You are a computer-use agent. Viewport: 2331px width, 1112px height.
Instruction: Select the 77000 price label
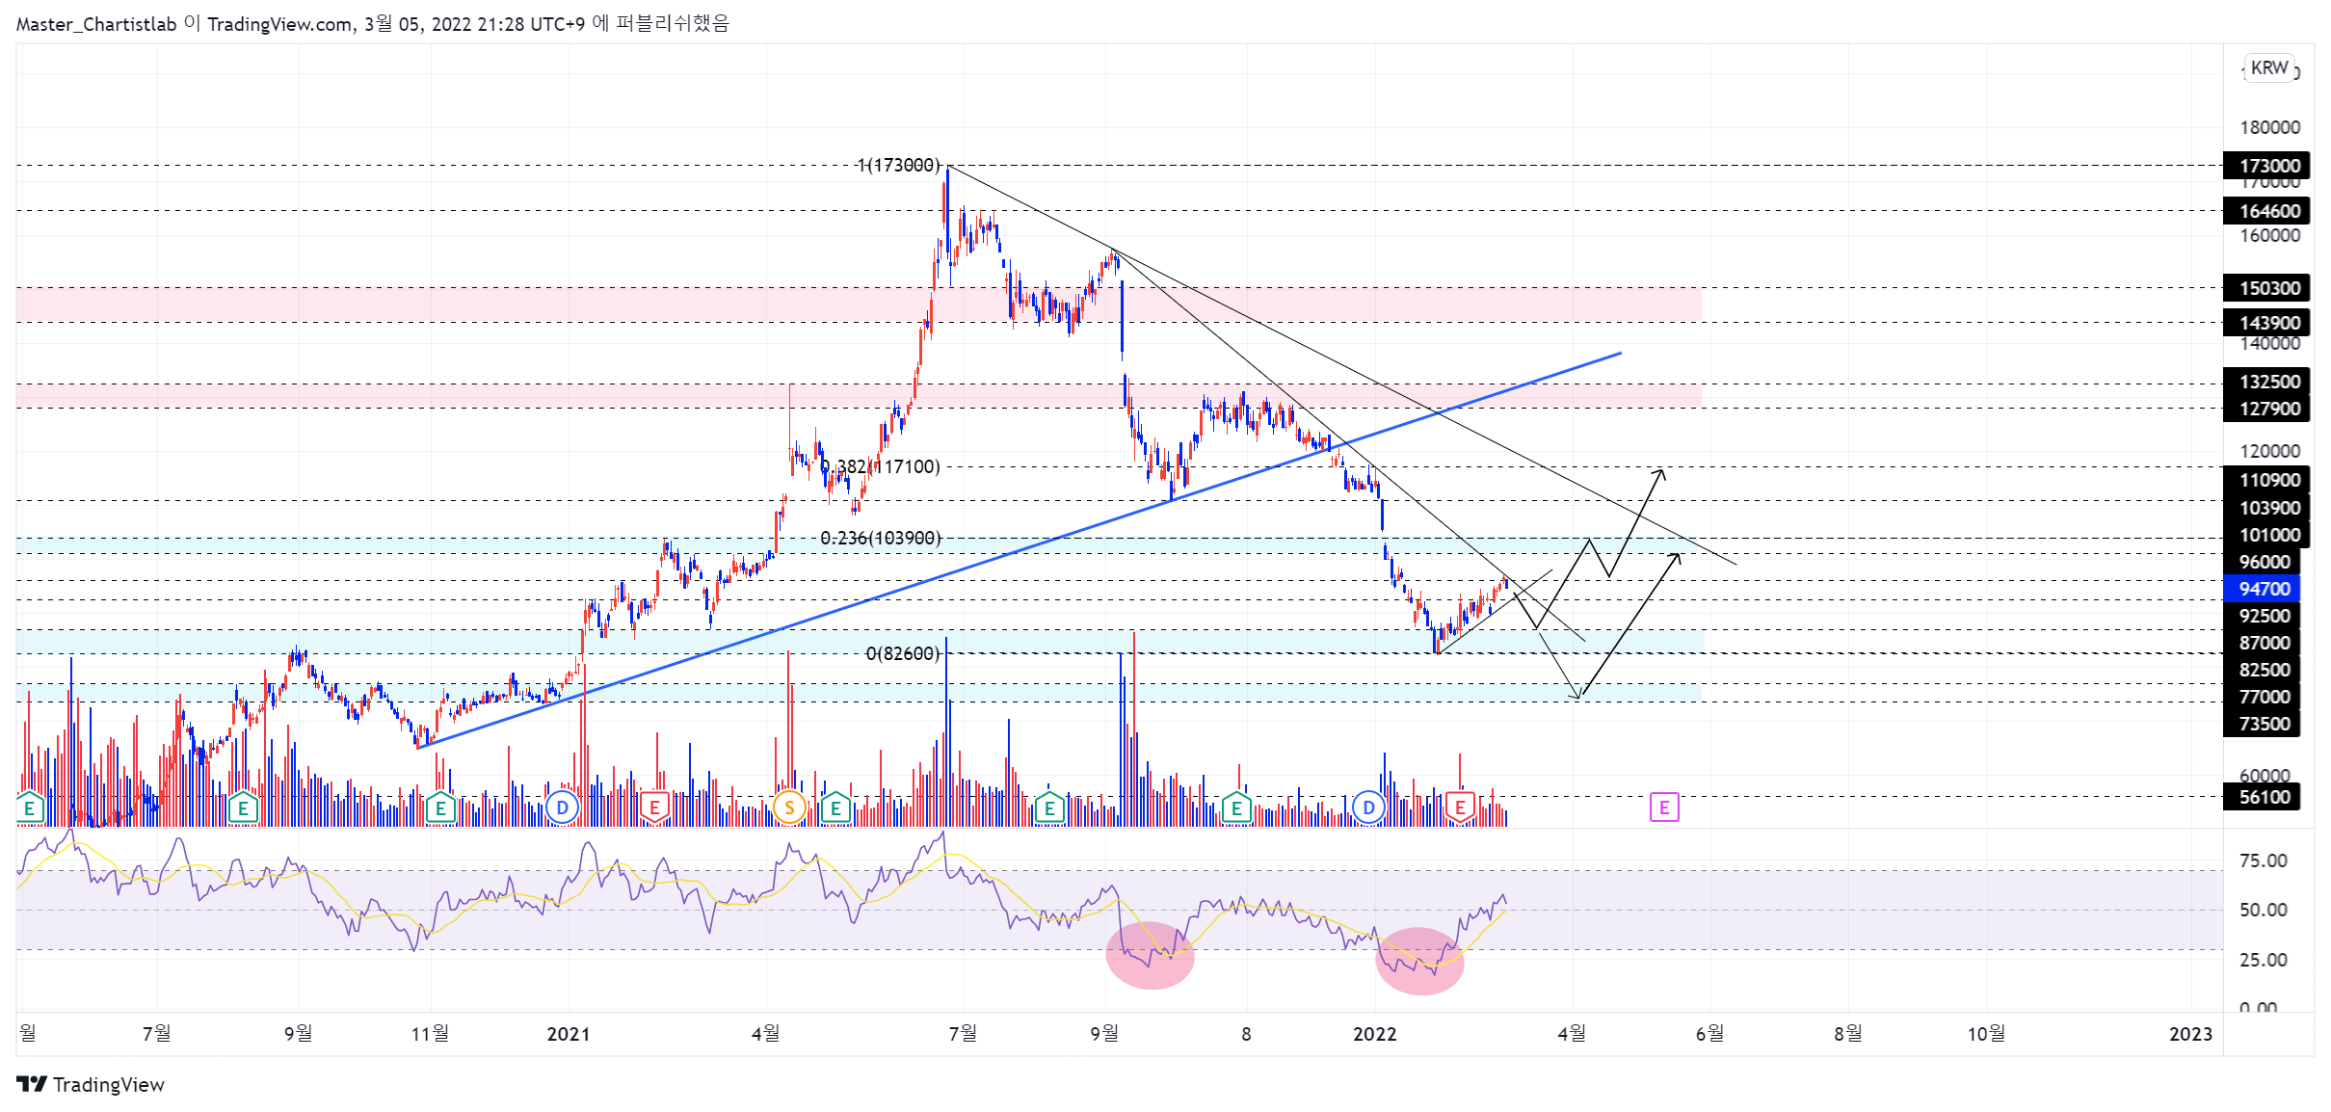click(2262, 697)
